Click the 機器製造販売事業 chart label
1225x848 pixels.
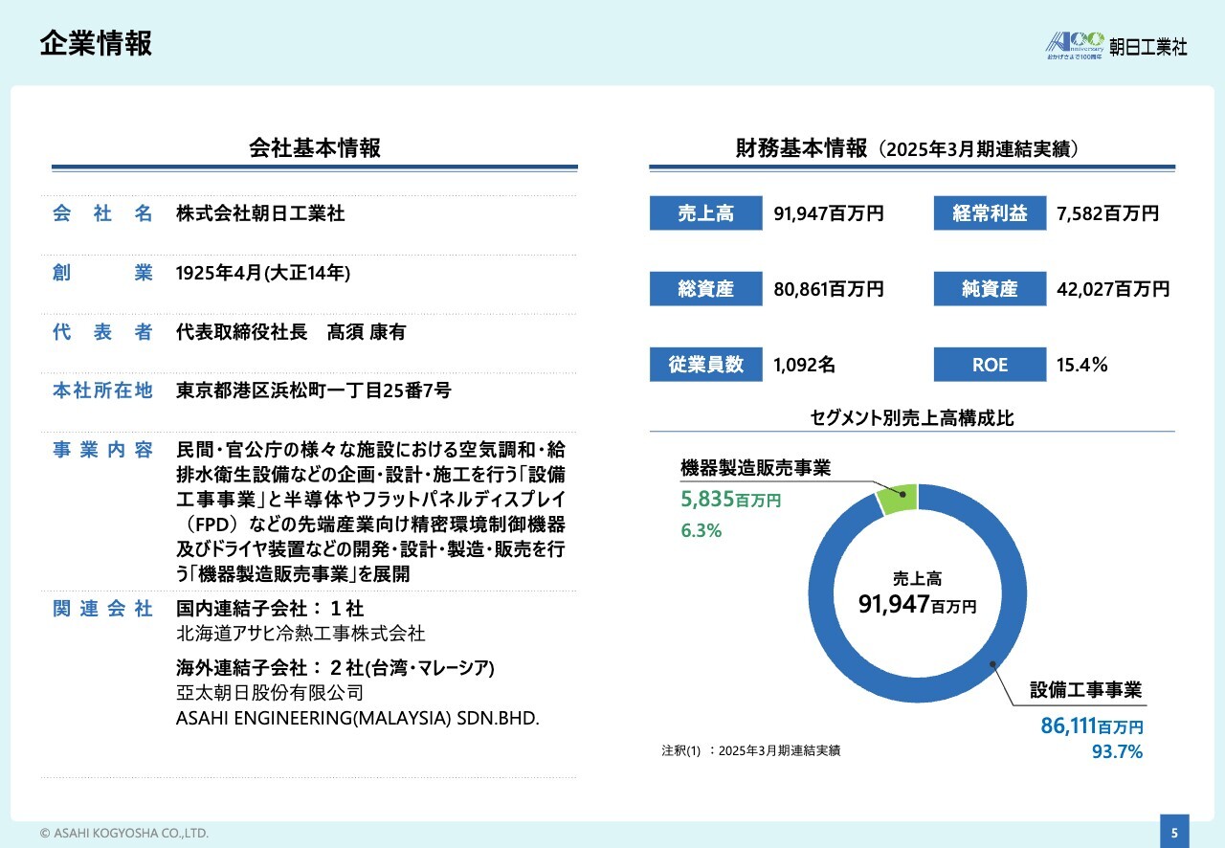(756, 468)
